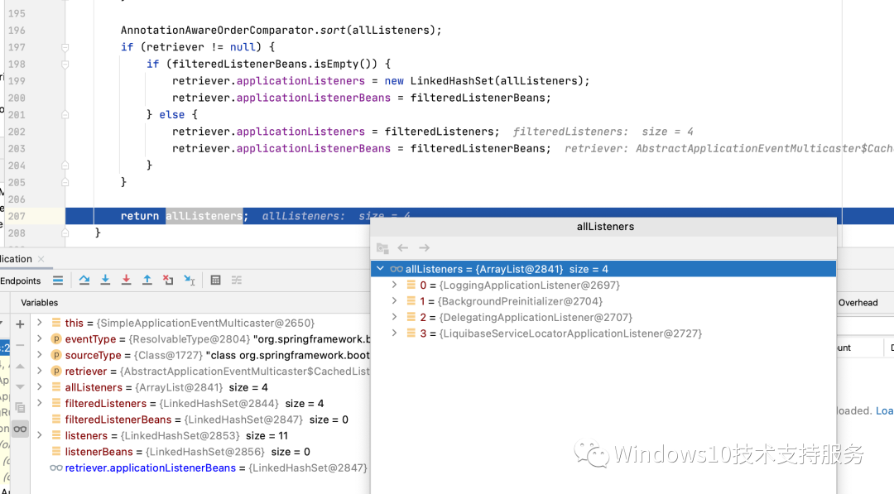The image size is (894, 494).
Task: Click AnnotationAwareOrderComparator on line 196
Action: [217, 30]
